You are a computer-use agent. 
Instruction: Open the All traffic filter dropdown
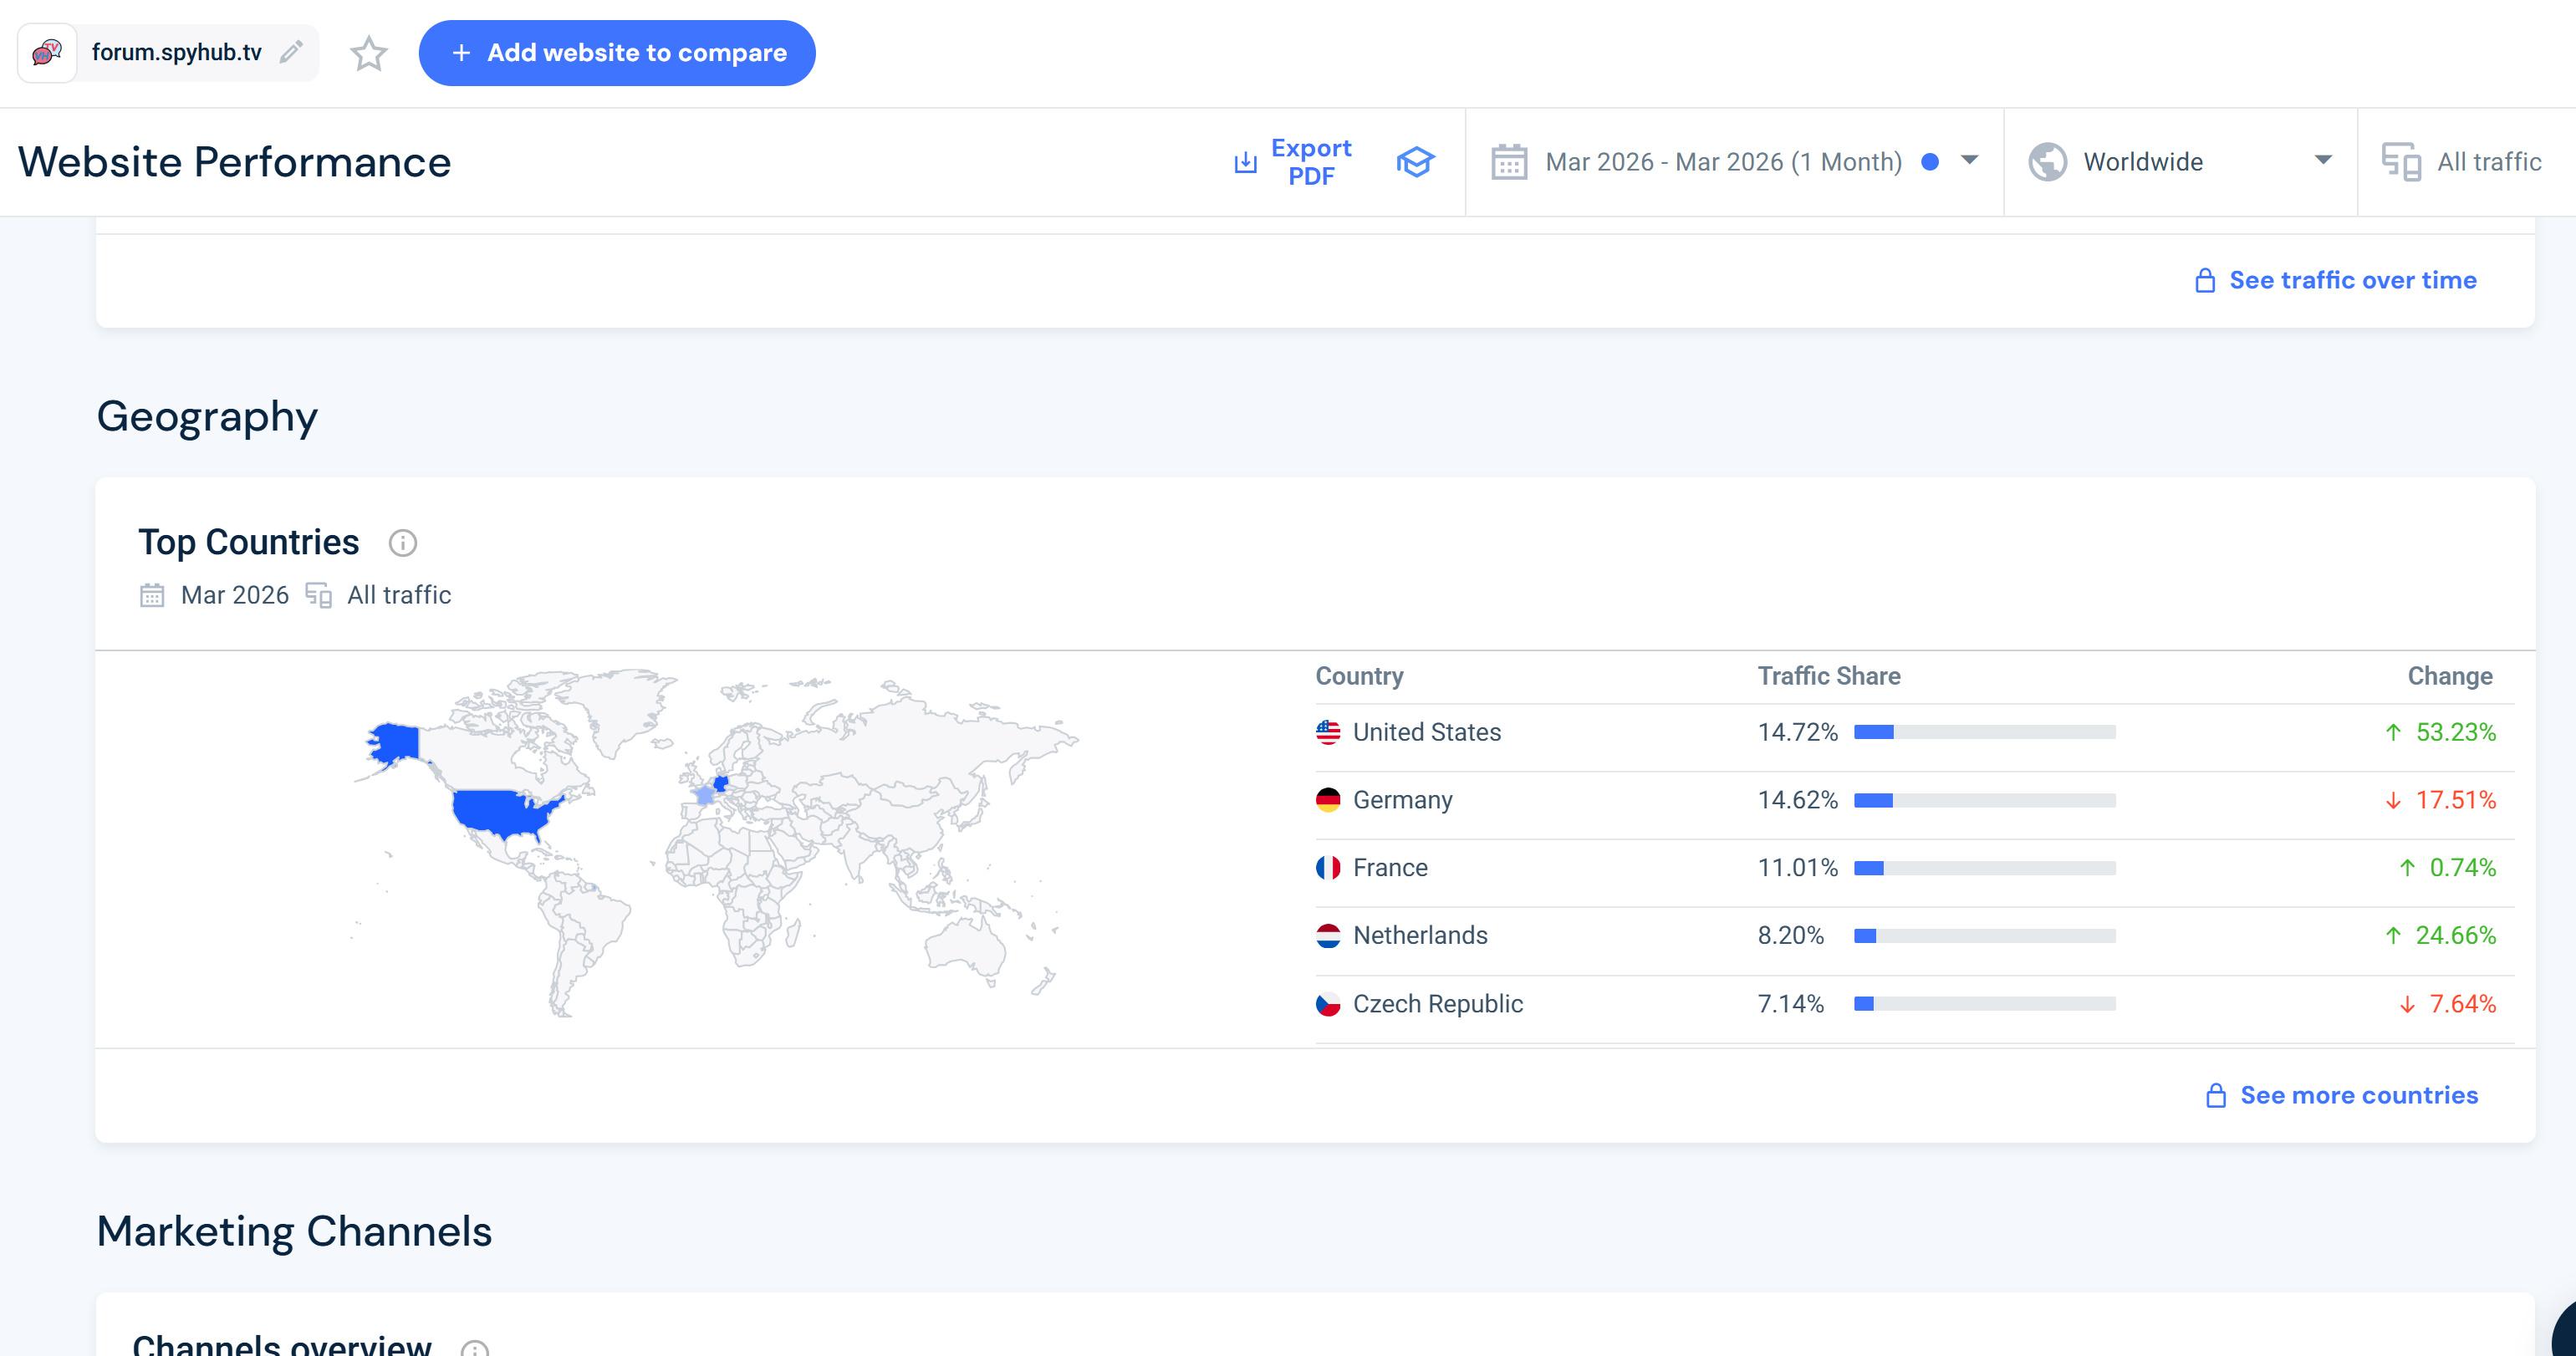2488,162
